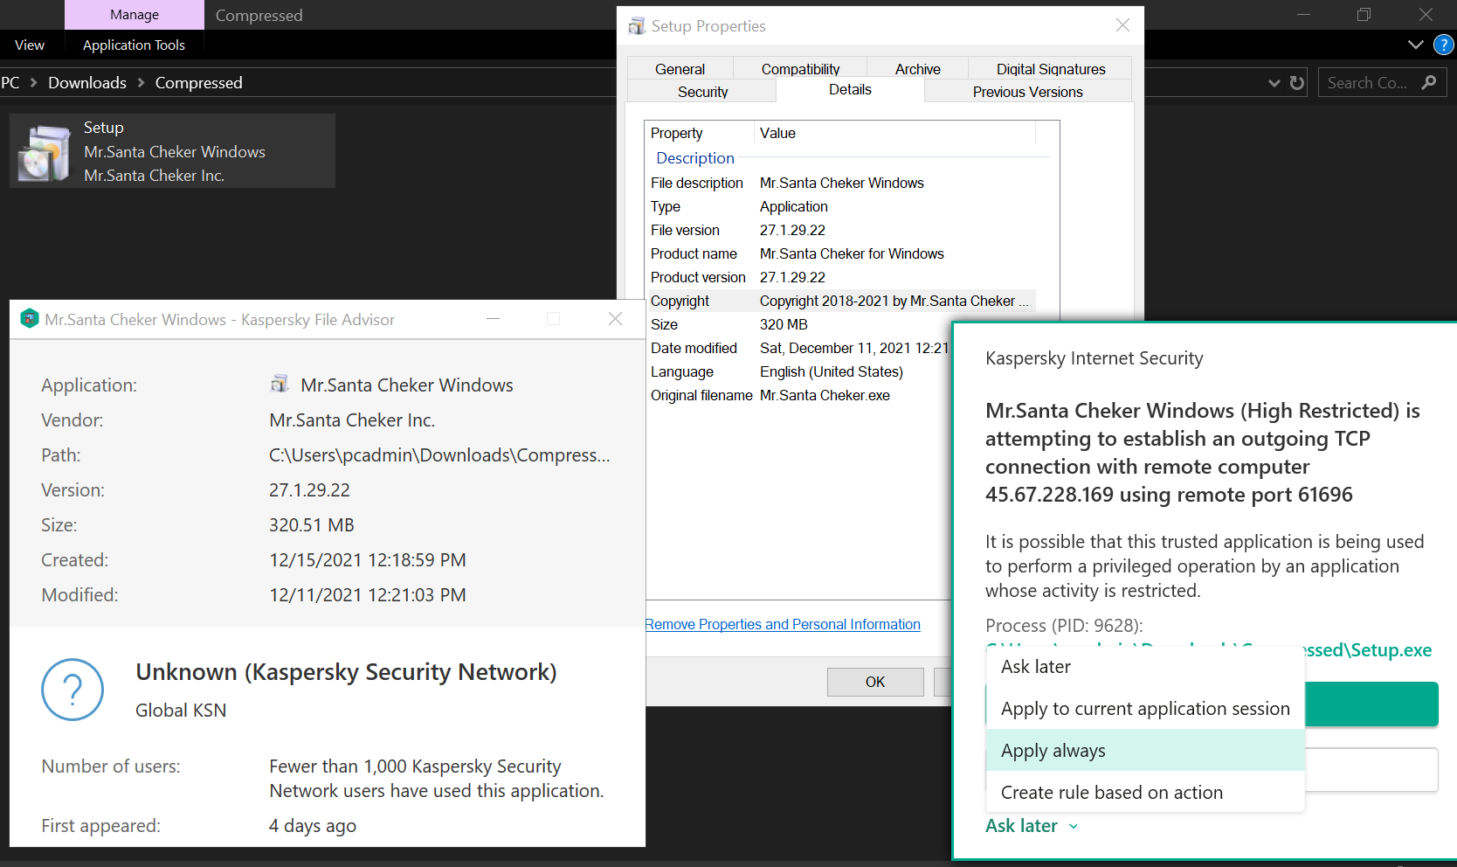Screen dimensions: 1457x867
Task: Open the Archive tab
Action: (917, 69)
